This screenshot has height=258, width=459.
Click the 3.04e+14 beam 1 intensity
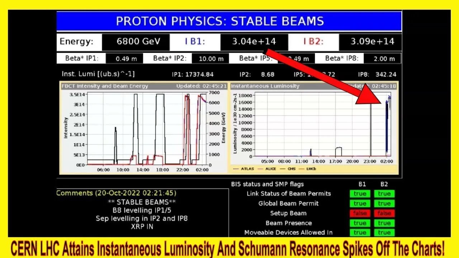(x=254, y=42)
